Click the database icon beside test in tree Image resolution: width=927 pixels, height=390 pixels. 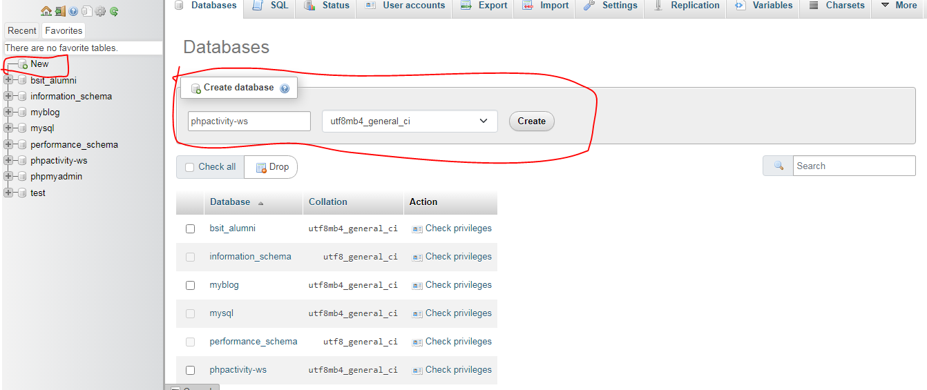[x=22, y=193]
